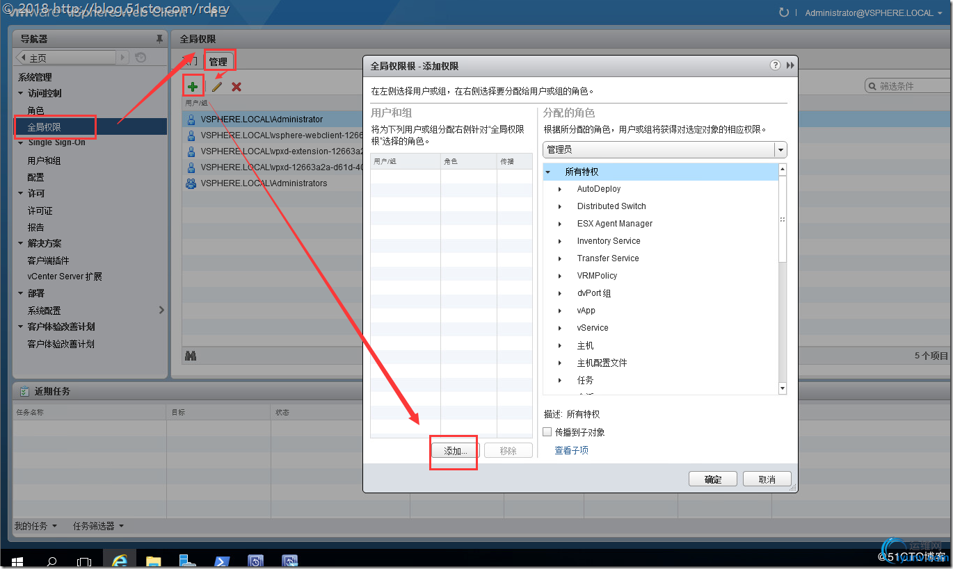Collapse the 访问控制 navigator section
The height and width of the screenshot is (569, 953).
pos(21,93)
